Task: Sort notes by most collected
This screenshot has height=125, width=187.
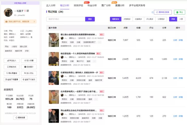Action: 138,19
